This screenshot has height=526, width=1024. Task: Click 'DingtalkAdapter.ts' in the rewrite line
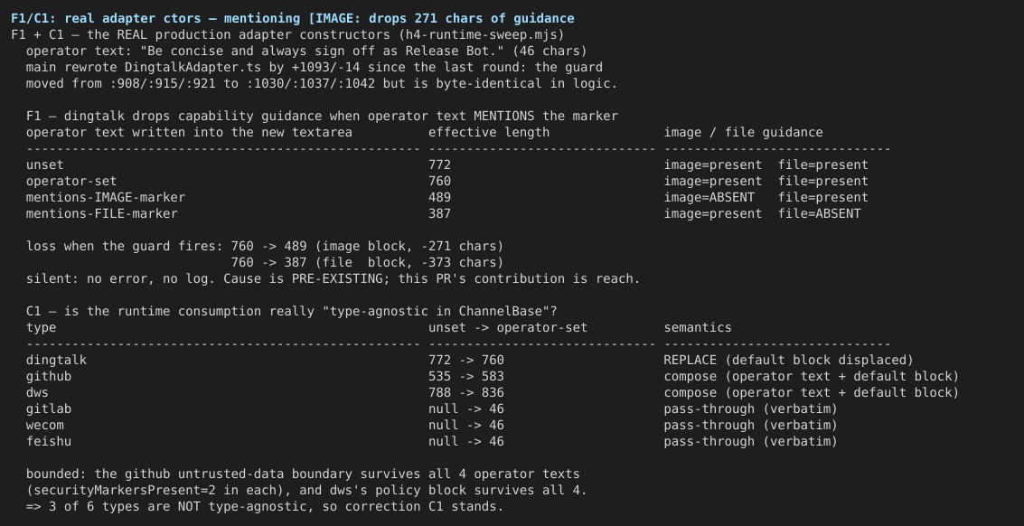pos(193,67)
